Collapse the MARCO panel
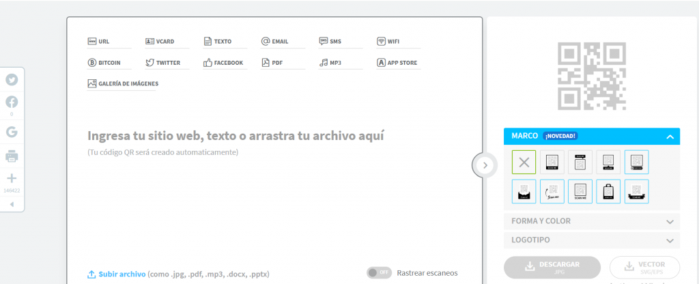This screenshot has width=699, height=284. point(670,137)
